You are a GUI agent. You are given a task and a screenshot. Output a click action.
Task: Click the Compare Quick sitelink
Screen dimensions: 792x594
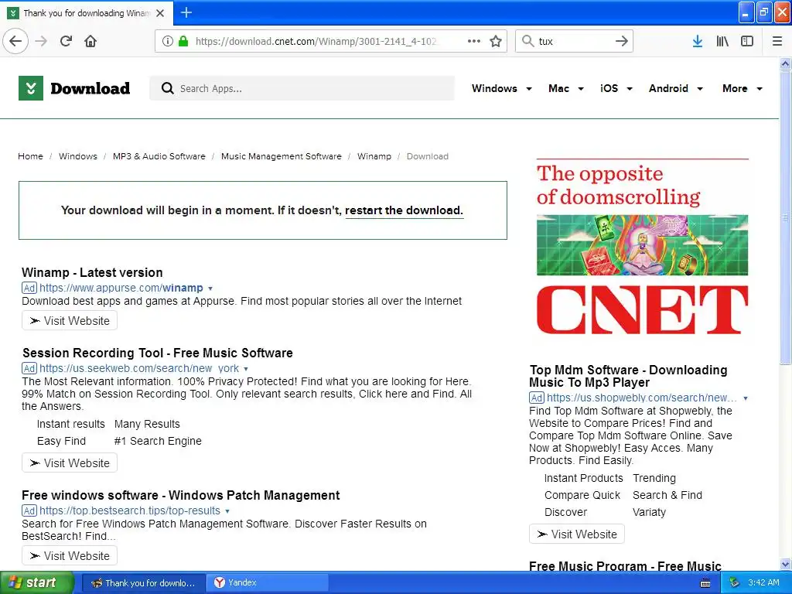582,495
